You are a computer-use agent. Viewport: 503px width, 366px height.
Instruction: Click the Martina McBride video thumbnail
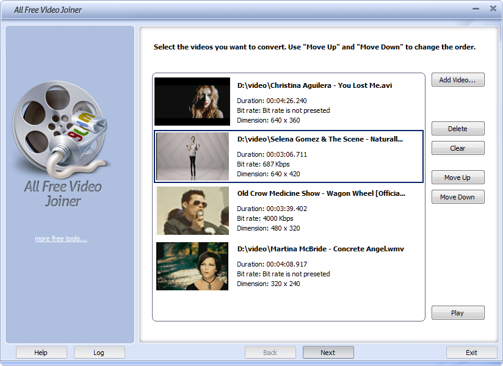tap(192, 266)
